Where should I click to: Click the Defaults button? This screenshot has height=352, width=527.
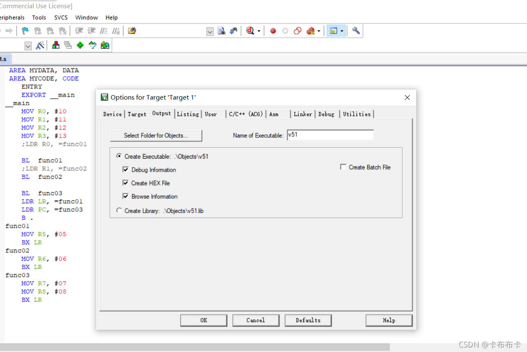tap(308, 320)
